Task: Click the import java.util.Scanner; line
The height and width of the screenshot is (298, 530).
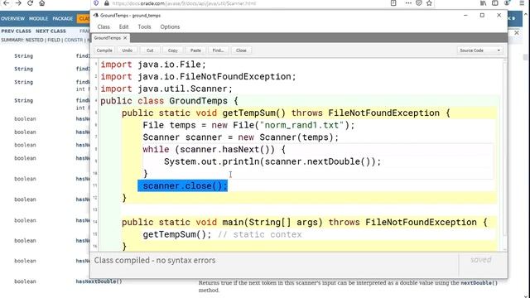Action: coord(166,89)
